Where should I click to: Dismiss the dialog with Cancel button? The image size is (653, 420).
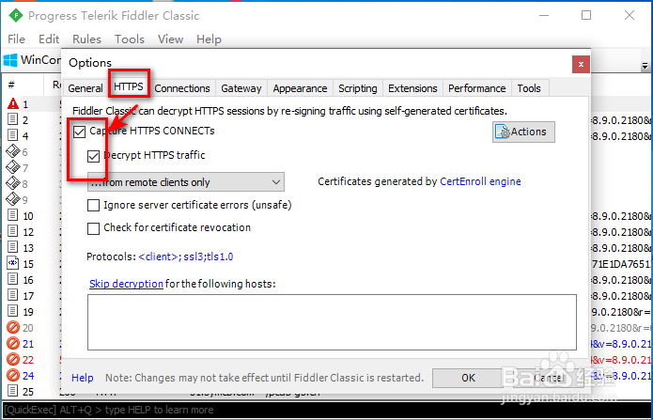click(548, 378)
